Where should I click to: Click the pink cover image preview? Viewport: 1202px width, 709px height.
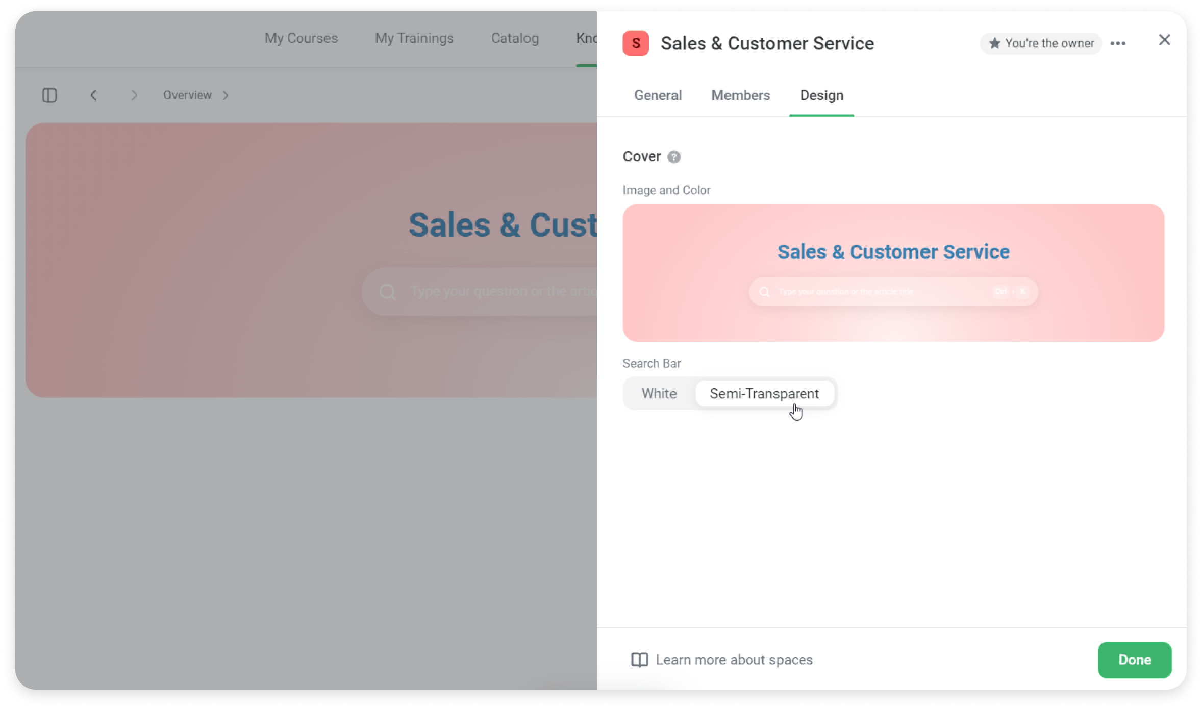tap(893, 273)
